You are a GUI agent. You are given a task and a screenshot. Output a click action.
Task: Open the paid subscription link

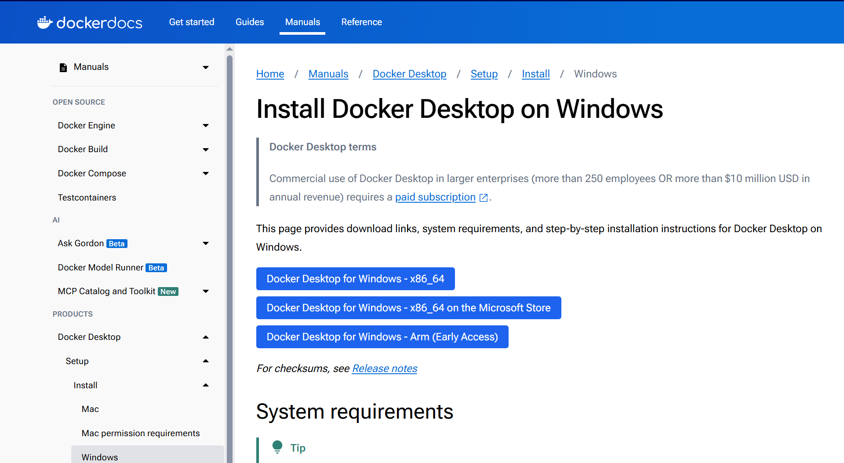pyautogui.click(x=435, y=197)
